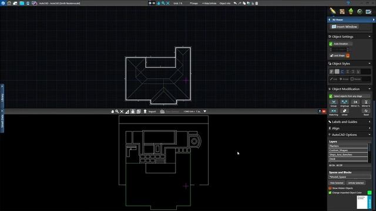The width and height of the screenshot is (376, 211).
Task: Collapse the Object Styles section
Action: (x=370, y=63)
